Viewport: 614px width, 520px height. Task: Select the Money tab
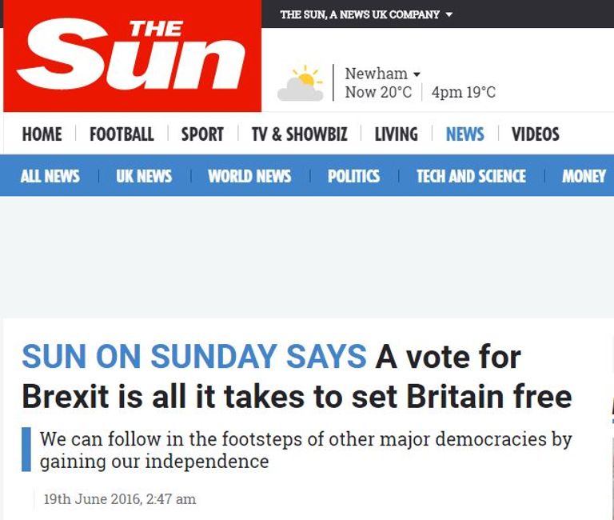click(584, 176)
